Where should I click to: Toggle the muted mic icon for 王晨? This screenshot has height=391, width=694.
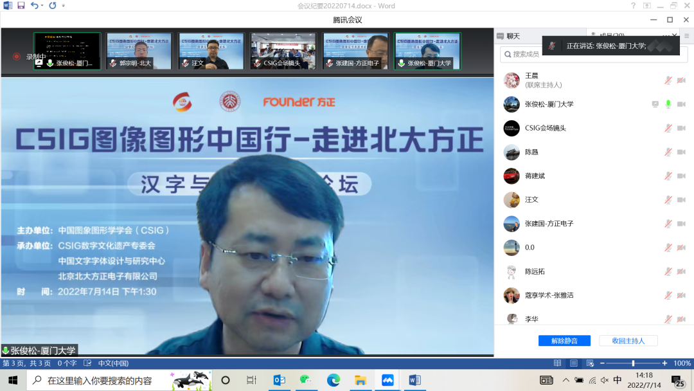click(x=668, y=80)
